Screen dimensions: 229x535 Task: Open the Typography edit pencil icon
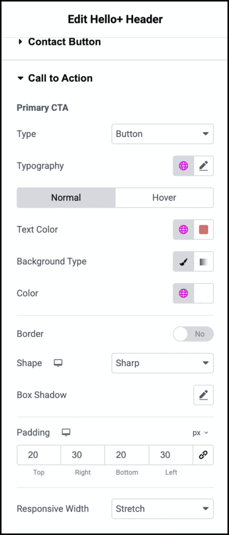click(x=203, y=166)
